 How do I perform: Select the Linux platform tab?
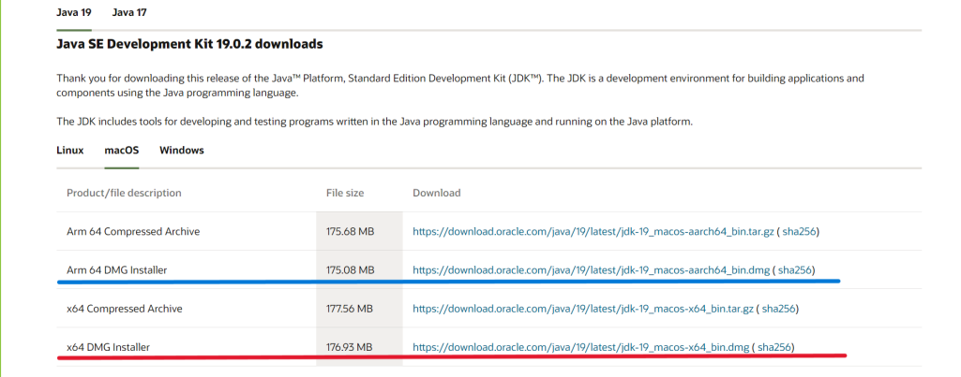coord(70,150)
